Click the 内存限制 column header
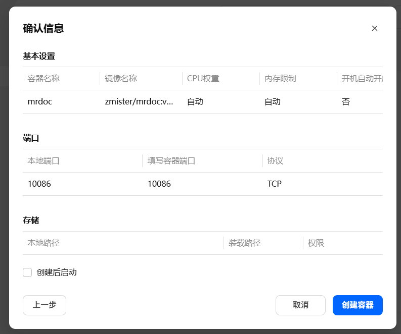Image resolution: width=401 pixels, height=334 pixels. coord(280,79)
